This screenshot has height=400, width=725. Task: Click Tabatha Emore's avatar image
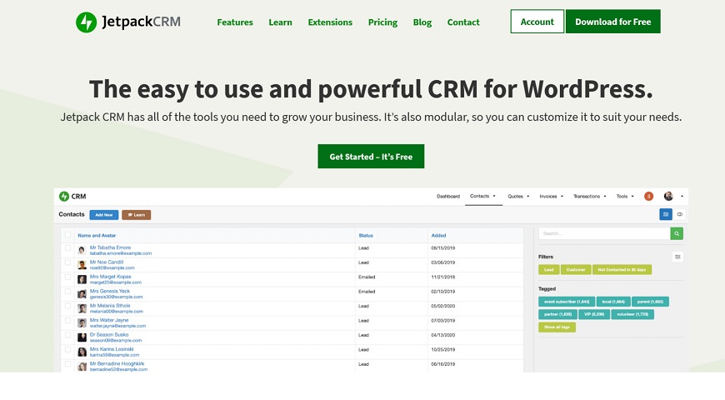pos(82,250)
